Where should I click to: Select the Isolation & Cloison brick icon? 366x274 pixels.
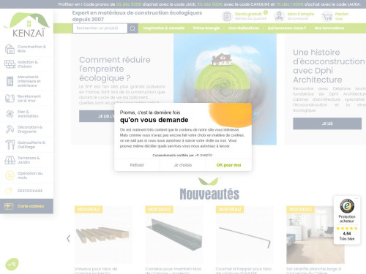tap(10, 64)
